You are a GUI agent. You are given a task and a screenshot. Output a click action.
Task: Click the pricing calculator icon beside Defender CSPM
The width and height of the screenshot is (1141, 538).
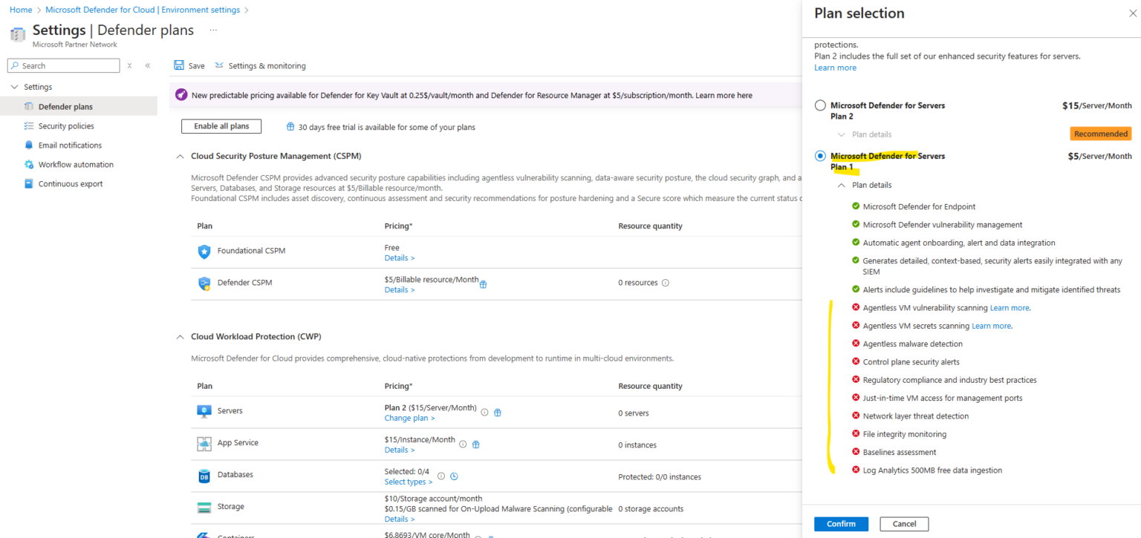coord(484,284)
